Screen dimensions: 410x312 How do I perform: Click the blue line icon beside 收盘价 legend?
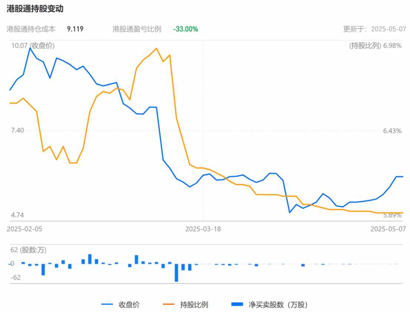pos(107,305)
